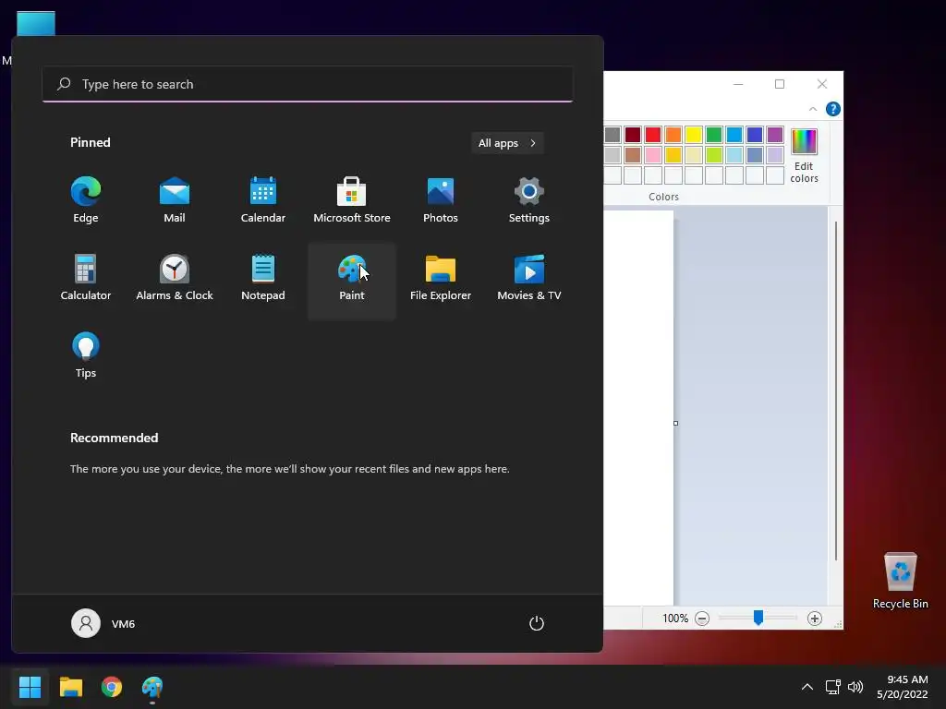Select the rose pink swatch in Paint

[653, 155]
